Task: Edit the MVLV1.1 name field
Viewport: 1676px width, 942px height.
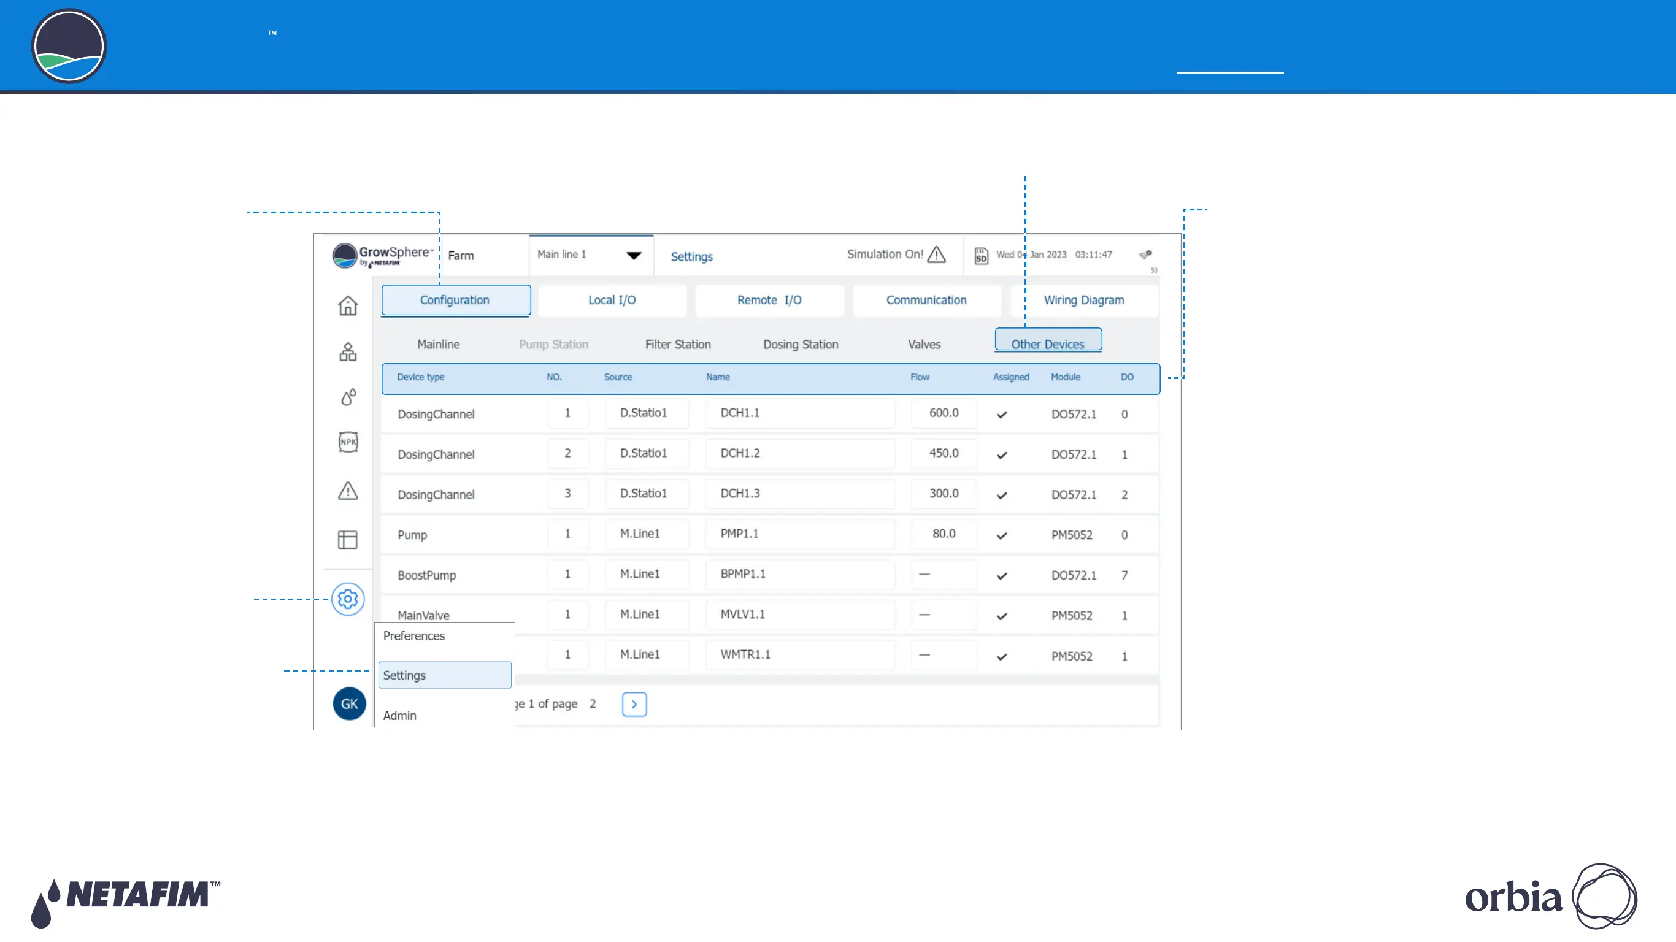Action: tap(800, 615)
